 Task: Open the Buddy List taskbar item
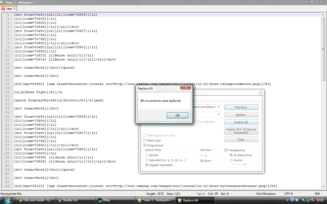pos(75,200)
